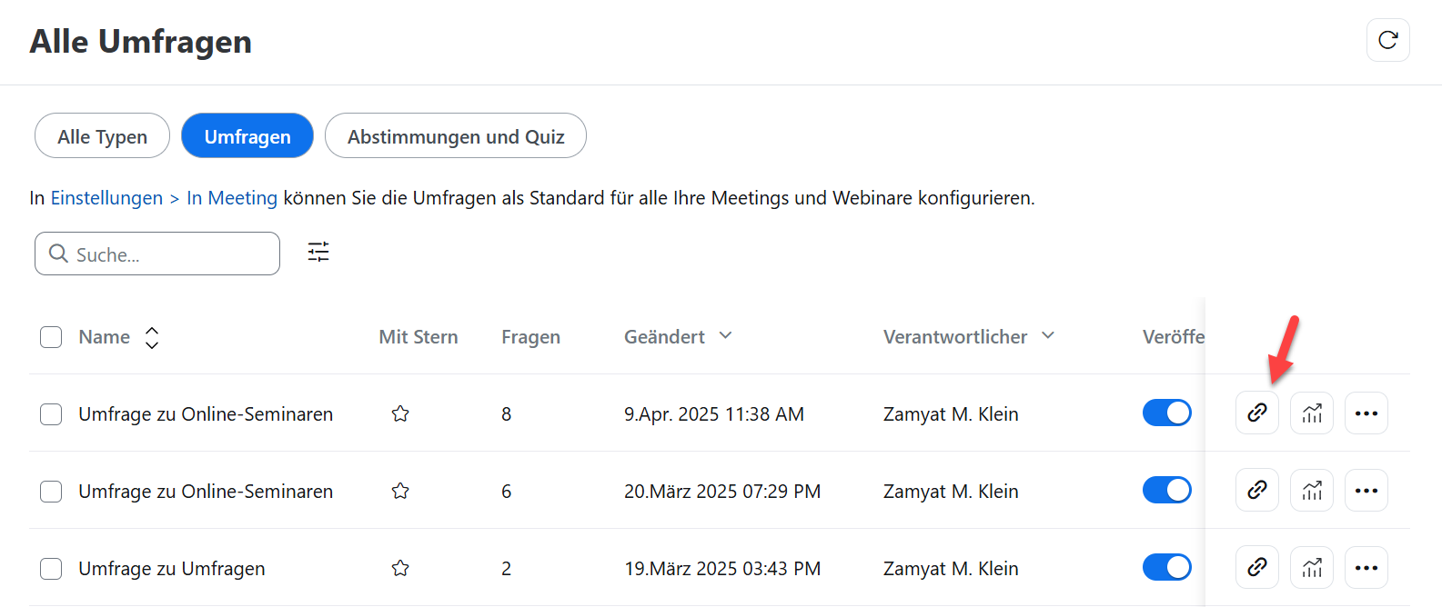Viewport: 1442px width, 607px height.
Task: Click the refresh icon at top right
Action: pyautogui.click(x=1387, y=40)
